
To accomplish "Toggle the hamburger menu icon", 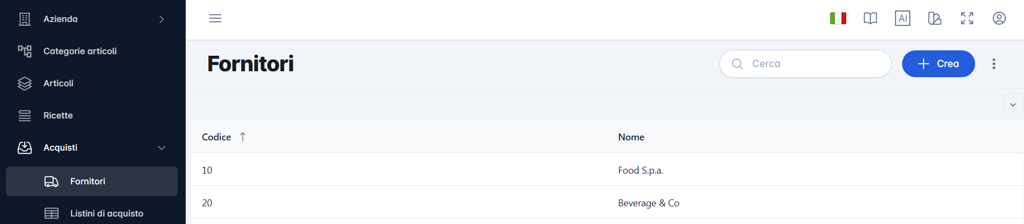I will (215, 18).
